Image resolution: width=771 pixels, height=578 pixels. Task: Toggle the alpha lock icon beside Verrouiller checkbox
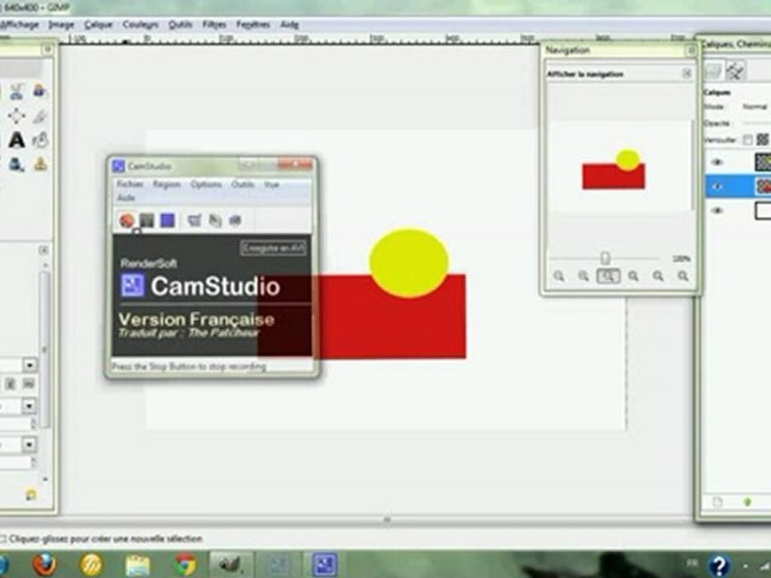pyautogui.click(x=763, y=140)
